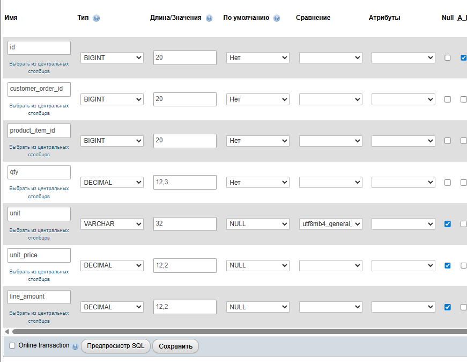
Task: Toggle Null checkbox for qty row
Action: point(448,183)
